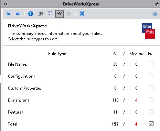Open the form step icon
Screen dimensions: 160x131
50,14
